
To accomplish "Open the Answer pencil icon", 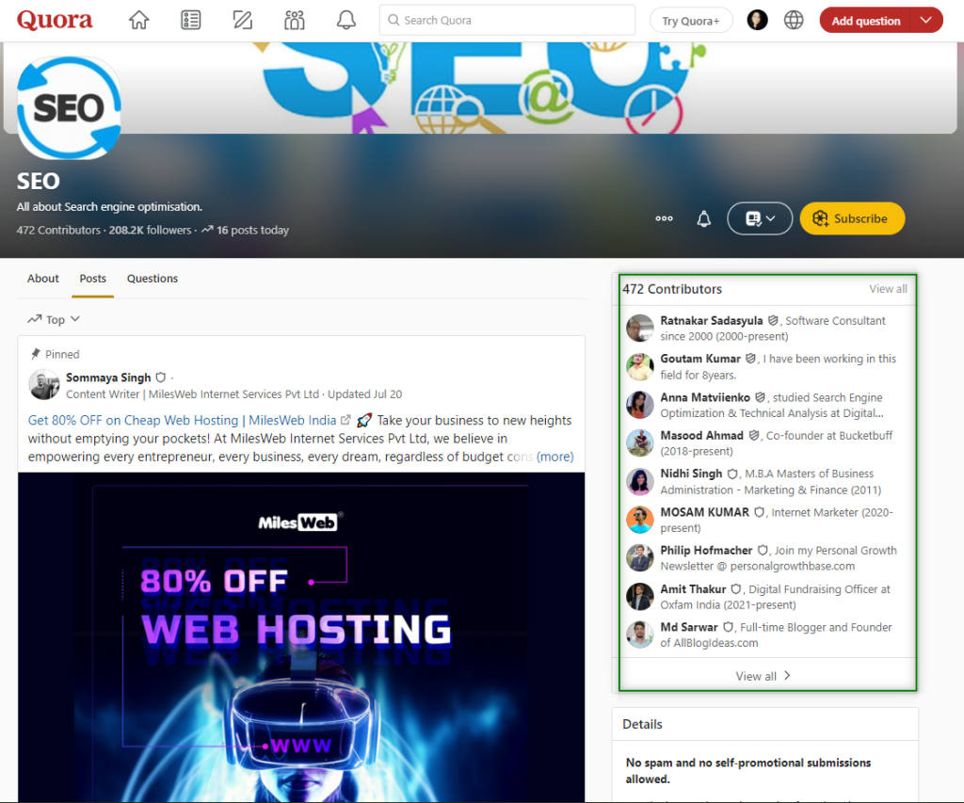I will point(243,20).
